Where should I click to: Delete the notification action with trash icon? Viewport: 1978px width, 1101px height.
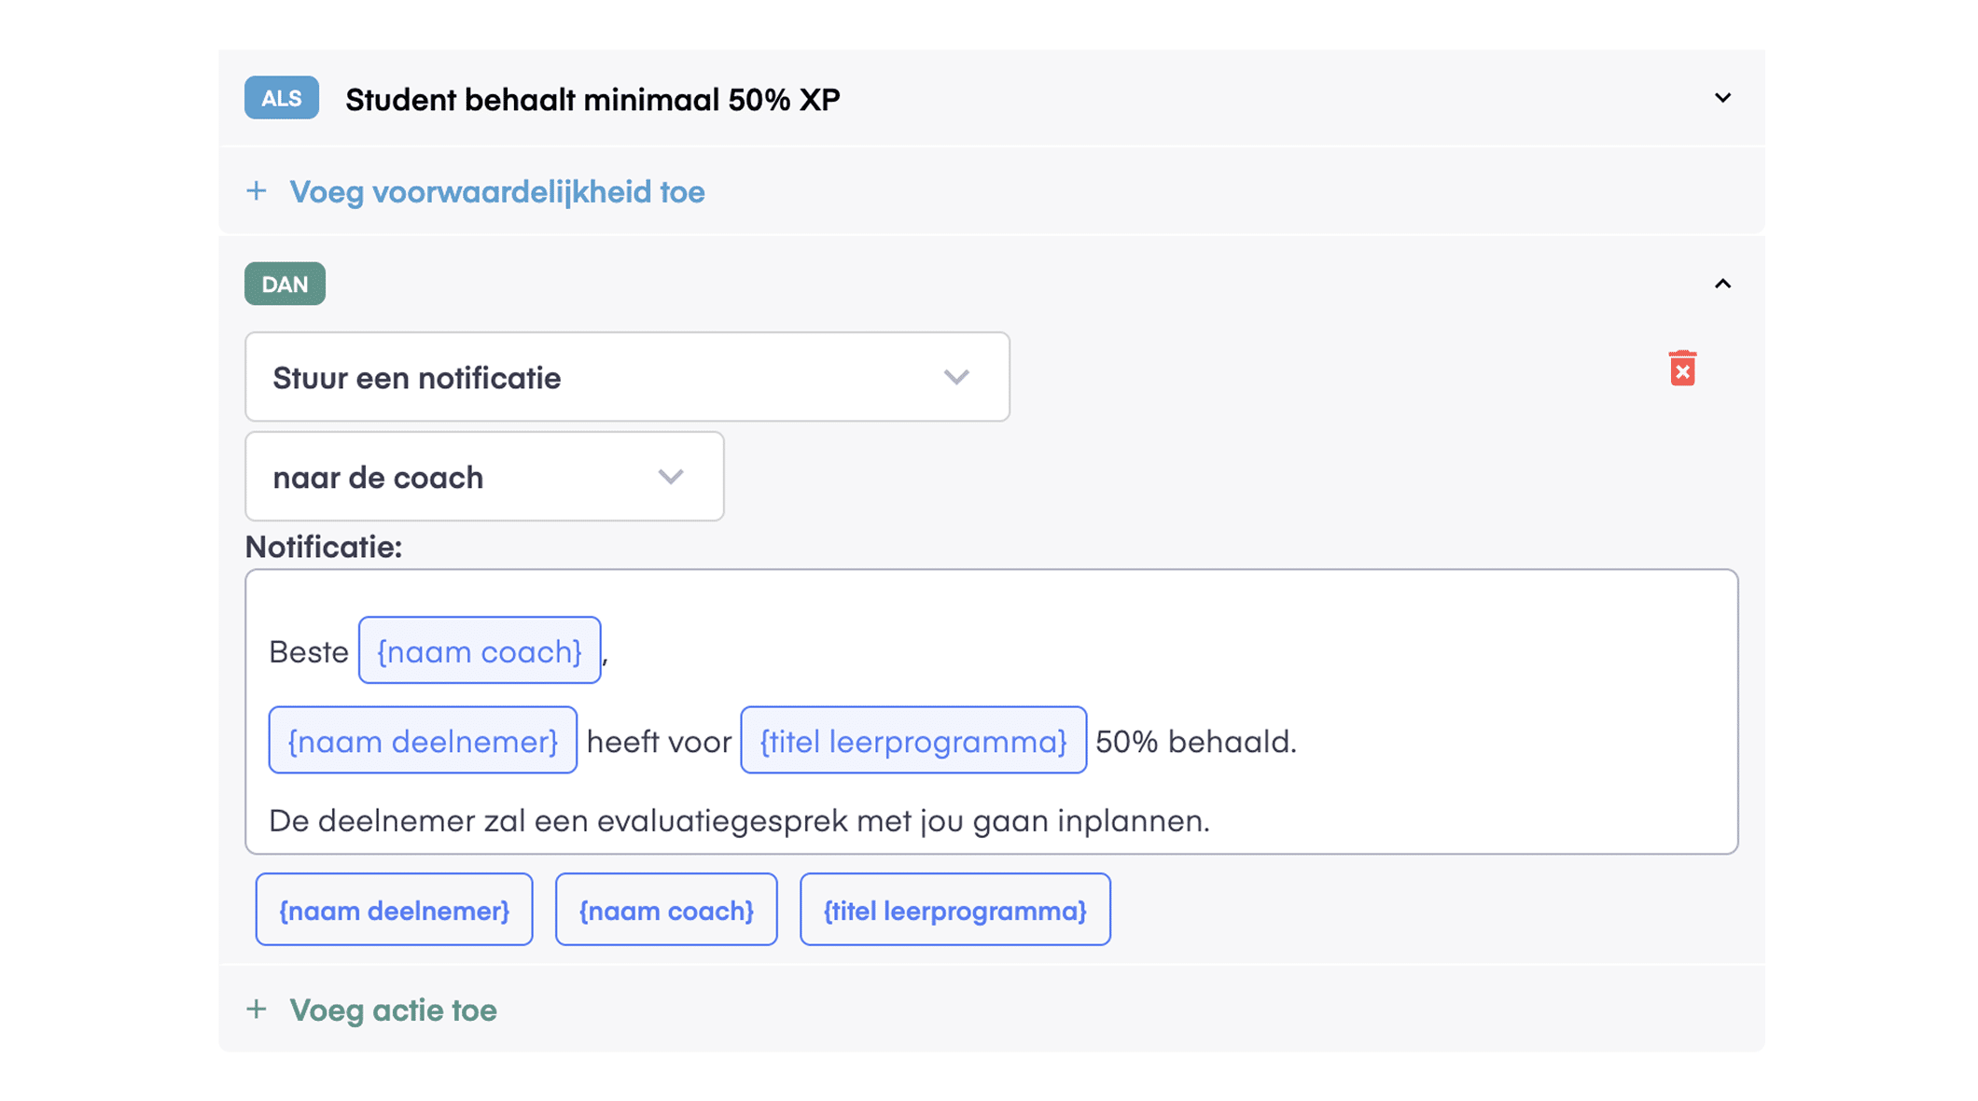coord(1682,369)
